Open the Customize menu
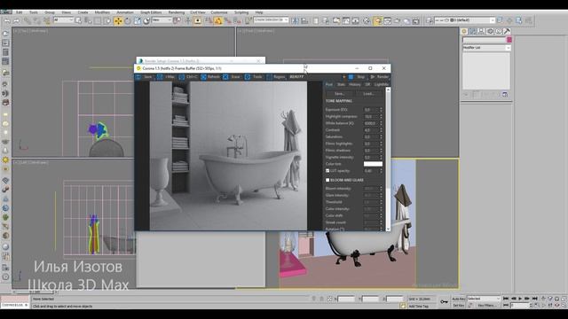 coord(219,12)
